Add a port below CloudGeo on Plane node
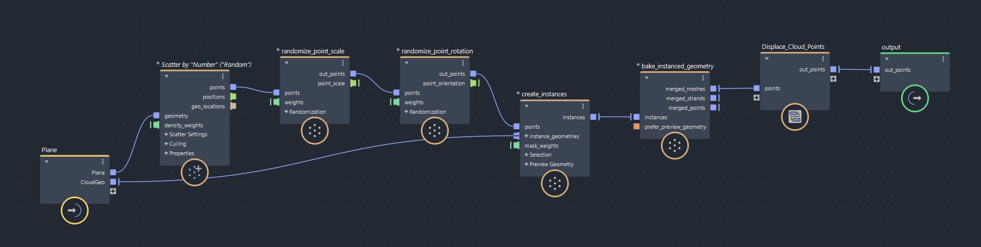Screen dimensions: 981x247 [x=113, y=191]
